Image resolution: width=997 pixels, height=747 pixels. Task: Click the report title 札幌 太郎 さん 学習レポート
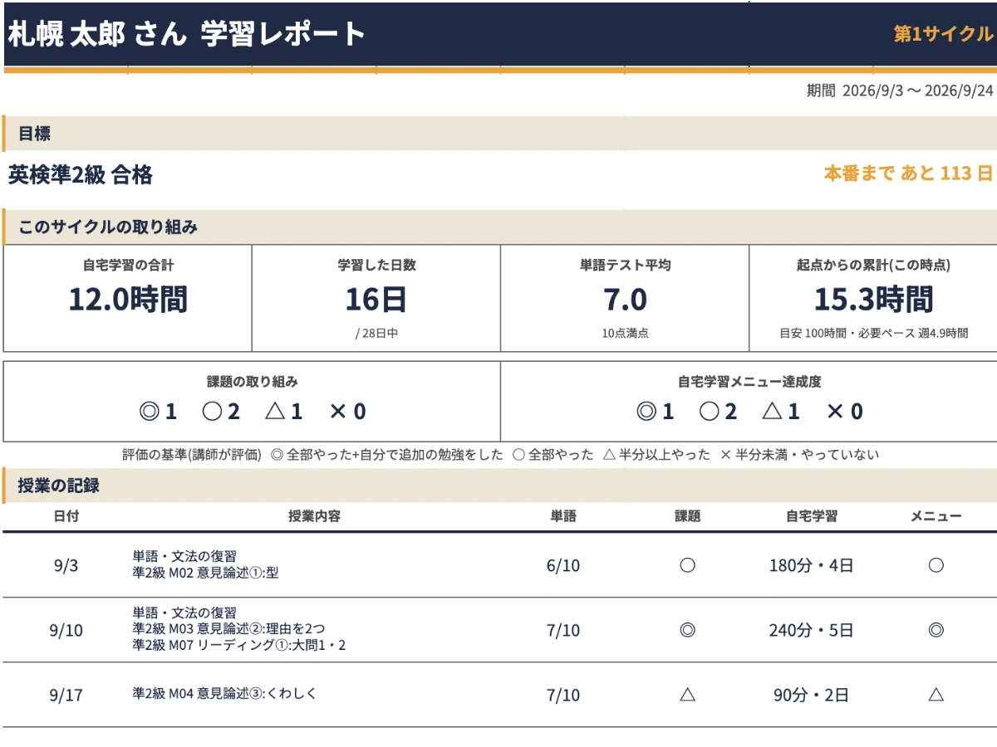coord(187,34)
